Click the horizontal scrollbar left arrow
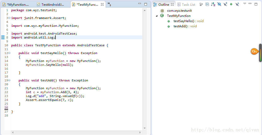 pos(13,132)
